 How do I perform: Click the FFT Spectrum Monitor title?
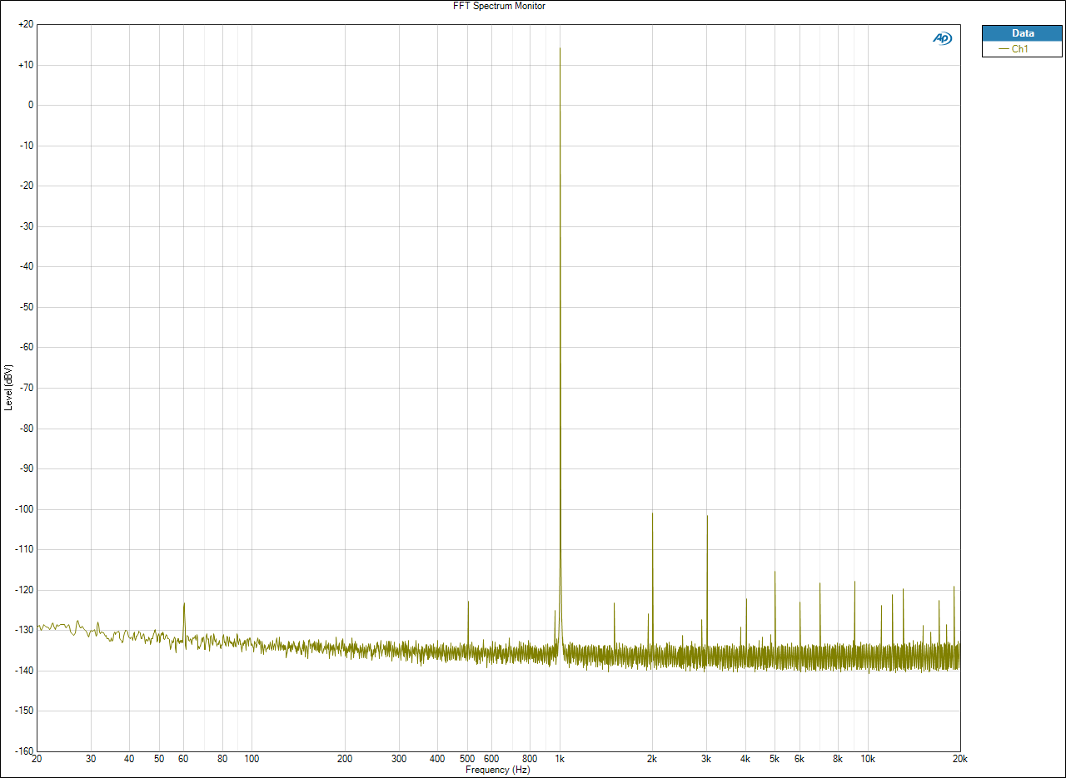[x=500, y=6]
